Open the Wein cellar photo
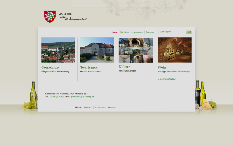 pyautogui.click(x=175, y=50)
